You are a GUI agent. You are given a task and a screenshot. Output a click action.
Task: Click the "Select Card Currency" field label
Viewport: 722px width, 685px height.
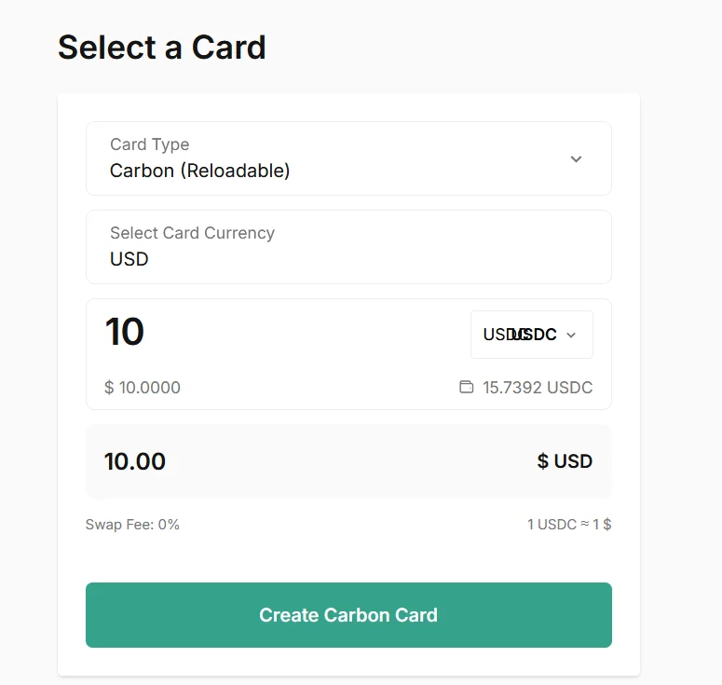pos(192,233)
